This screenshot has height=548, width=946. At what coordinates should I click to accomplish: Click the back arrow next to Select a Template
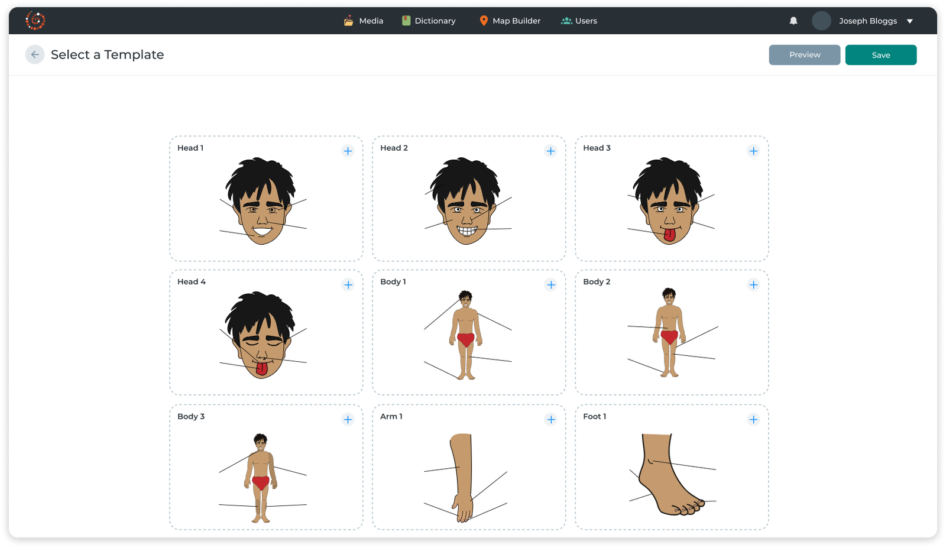[35, 54]
